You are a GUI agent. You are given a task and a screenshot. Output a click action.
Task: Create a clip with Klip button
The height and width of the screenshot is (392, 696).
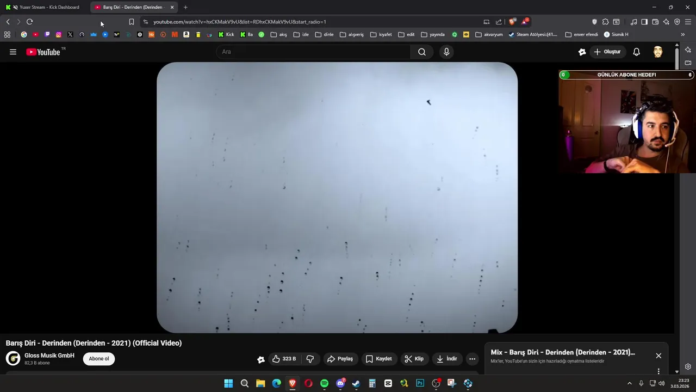pos(414,359)
